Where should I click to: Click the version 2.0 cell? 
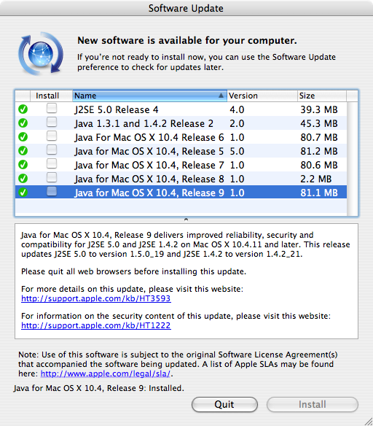tap(237, 123)
